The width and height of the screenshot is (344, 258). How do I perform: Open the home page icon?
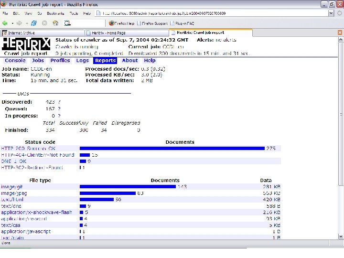point(55,23)
